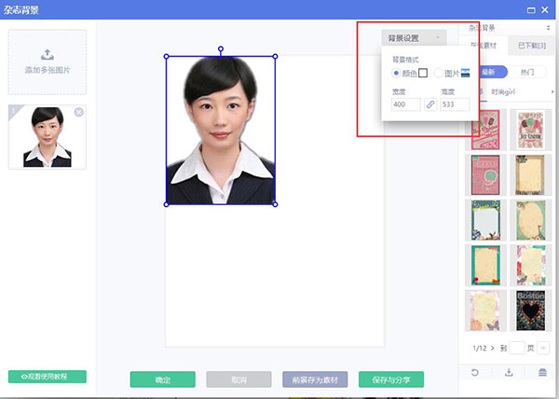Go to next template page with the chevron
559x399 pixels.
[x=494, y=348]
